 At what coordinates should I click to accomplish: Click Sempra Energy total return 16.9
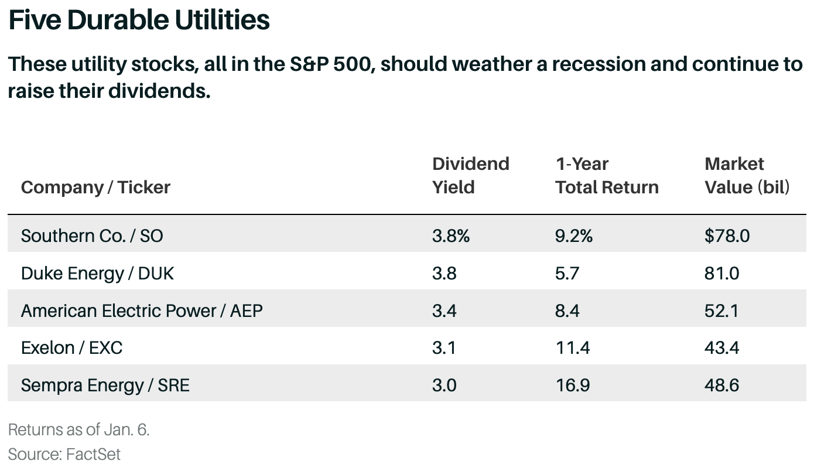tap(572, 385)
